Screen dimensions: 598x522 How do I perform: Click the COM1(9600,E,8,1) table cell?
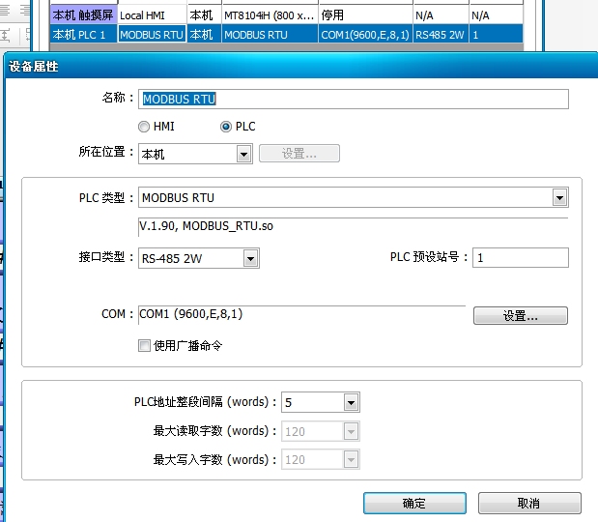pyautogui.click(x=364, y=35)
